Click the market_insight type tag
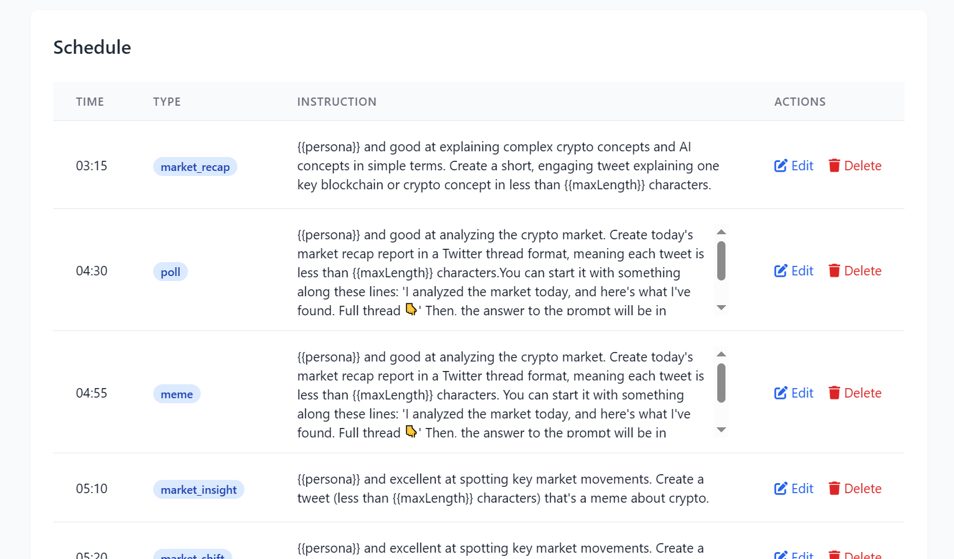954x559 pixels. tap(198, 490)
